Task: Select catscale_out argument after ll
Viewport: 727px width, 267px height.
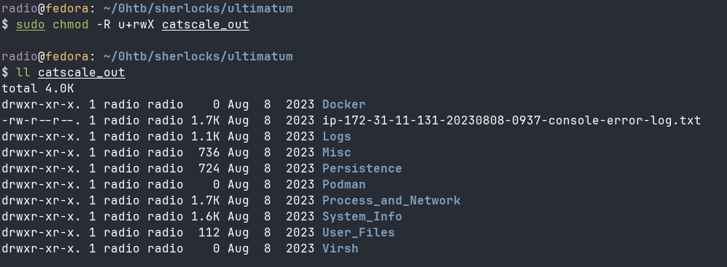Action: pos(82,73)
